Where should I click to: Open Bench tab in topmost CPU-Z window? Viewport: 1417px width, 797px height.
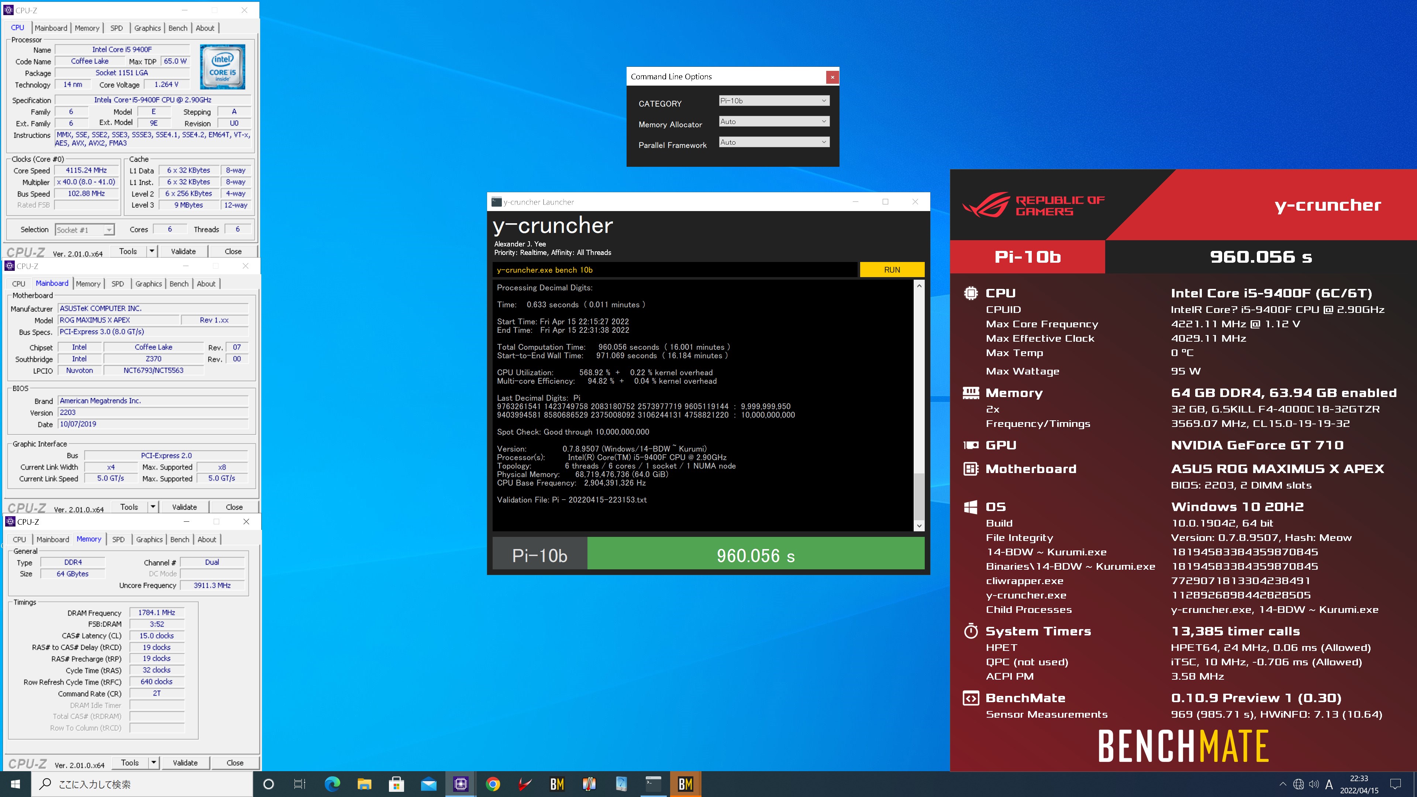click(177, 28)
